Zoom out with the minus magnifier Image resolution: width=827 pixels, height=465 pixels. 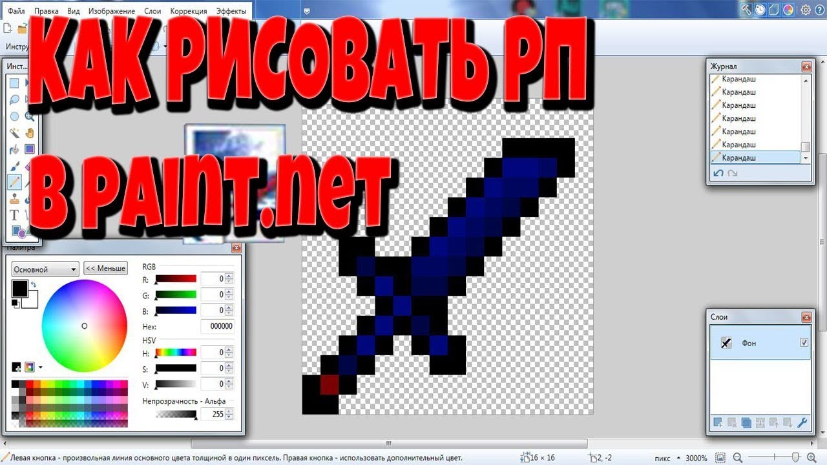[x=738, y=458]
